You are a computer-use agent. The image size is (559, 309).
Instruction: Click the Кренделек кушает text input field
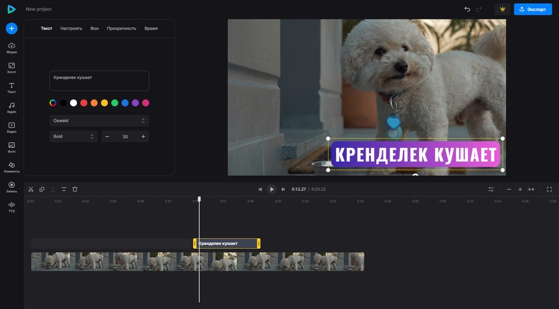(99, 81)
